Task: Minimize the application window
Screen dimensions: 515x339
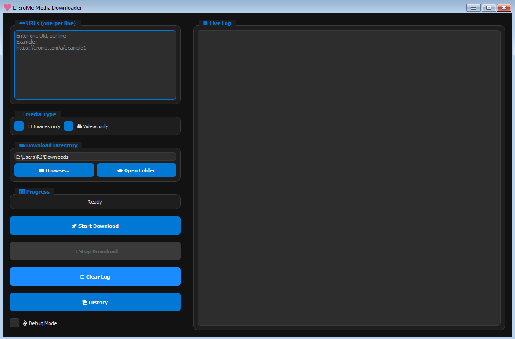Action: pyautogui.click(x=473, y=7)
